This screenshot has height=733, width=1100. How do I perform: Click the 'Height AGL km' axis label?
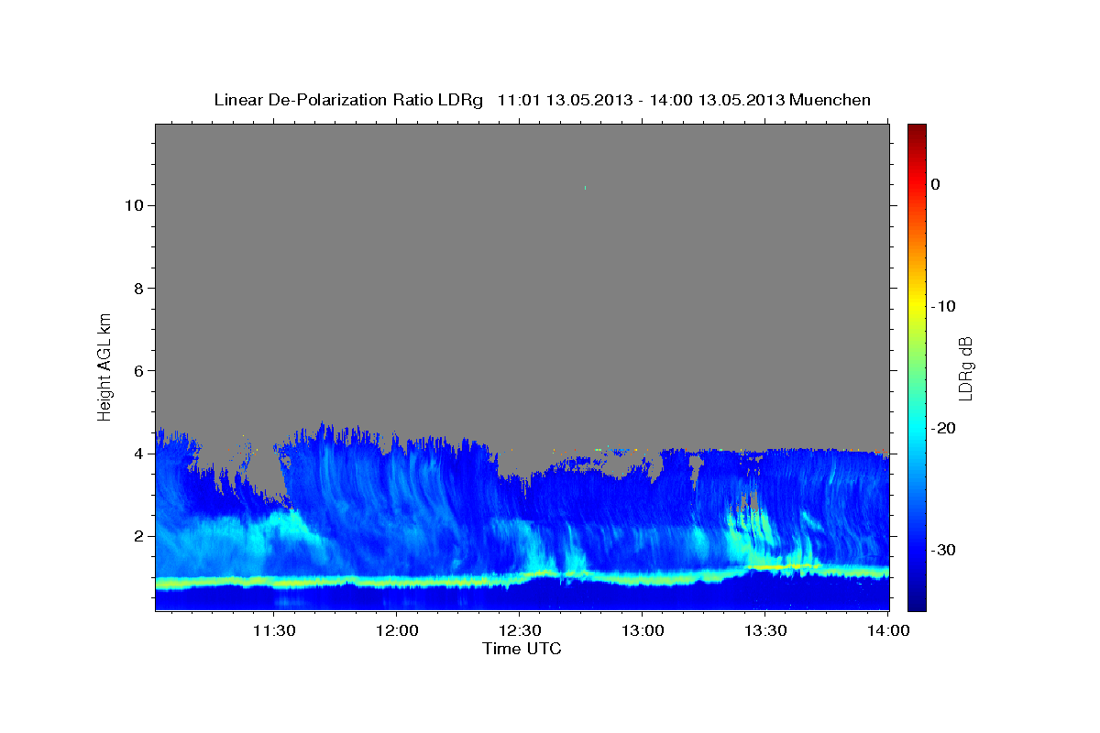105,366
